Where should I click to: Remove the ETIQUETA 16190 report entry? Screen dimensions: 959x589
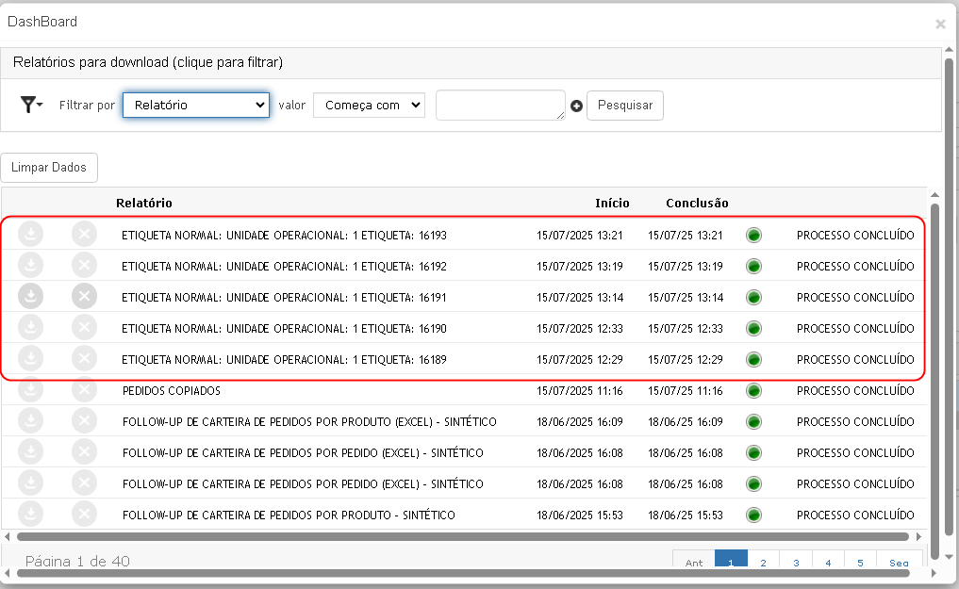pyautogui.click(x=85, y=328)
